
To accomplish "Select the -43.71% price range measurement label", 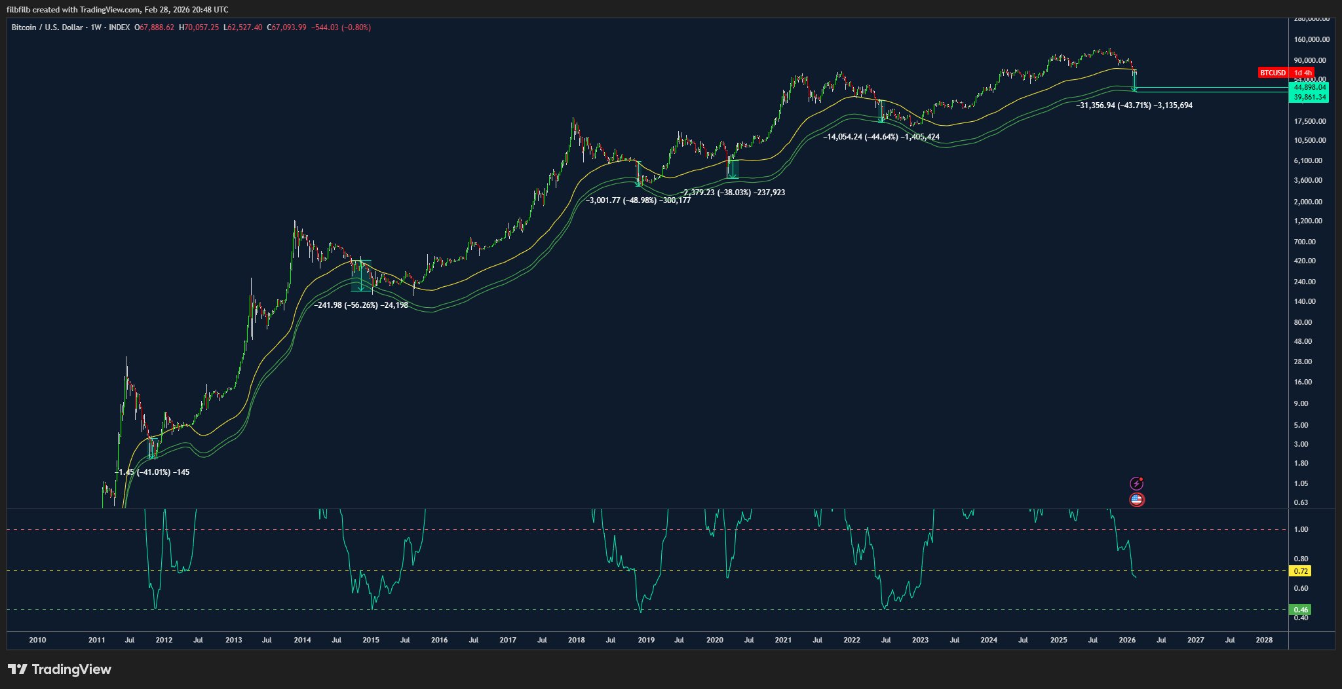I will 1134,105.
